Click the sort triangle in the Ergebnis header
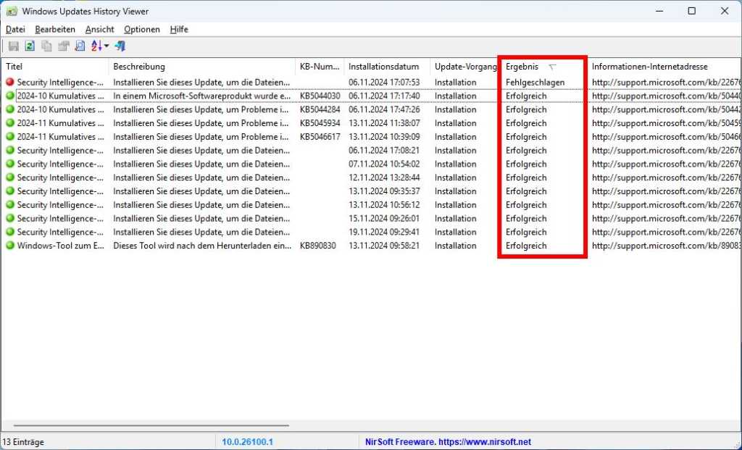 click(553, 66)
